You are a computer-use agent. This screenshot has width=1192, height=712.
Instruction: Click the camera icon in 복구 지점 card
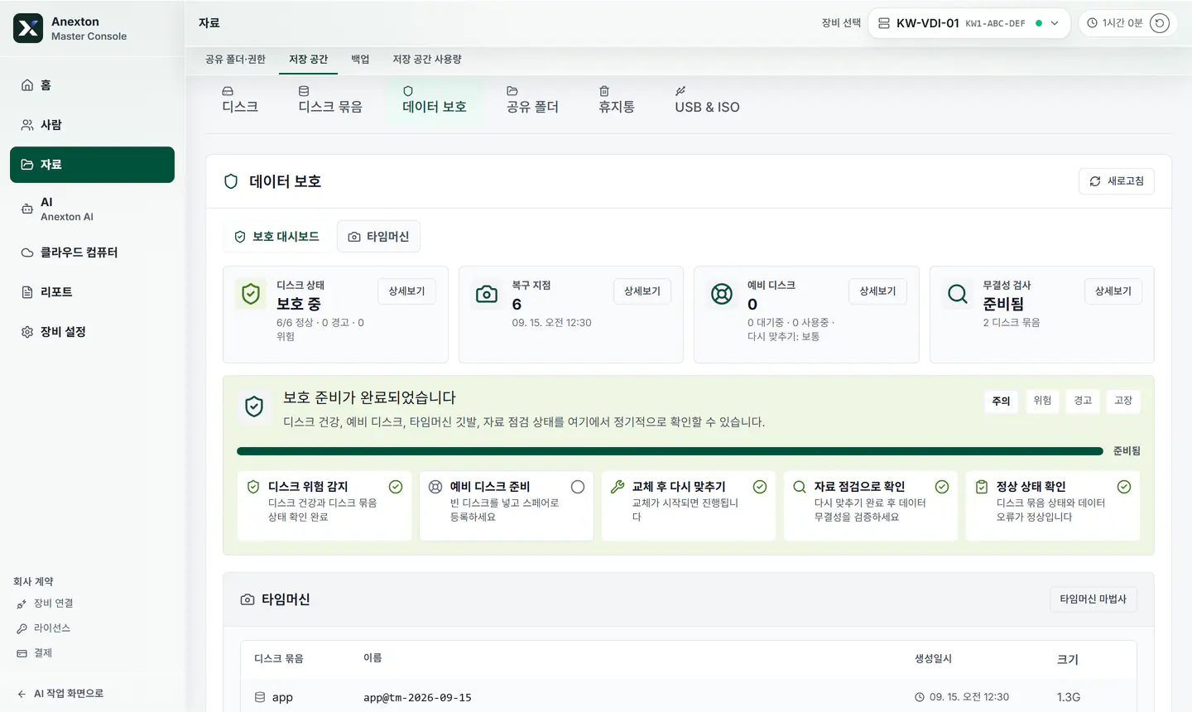point(487,294)
